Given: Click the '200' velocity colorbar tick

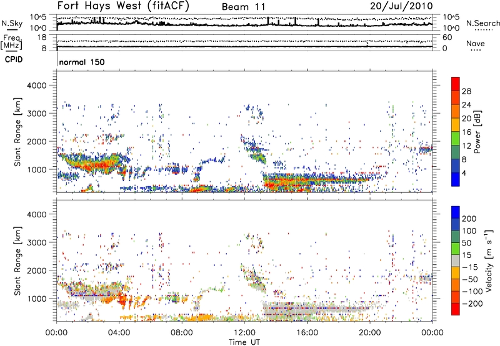Looking at the screenshot, I should tap(469, 219).
